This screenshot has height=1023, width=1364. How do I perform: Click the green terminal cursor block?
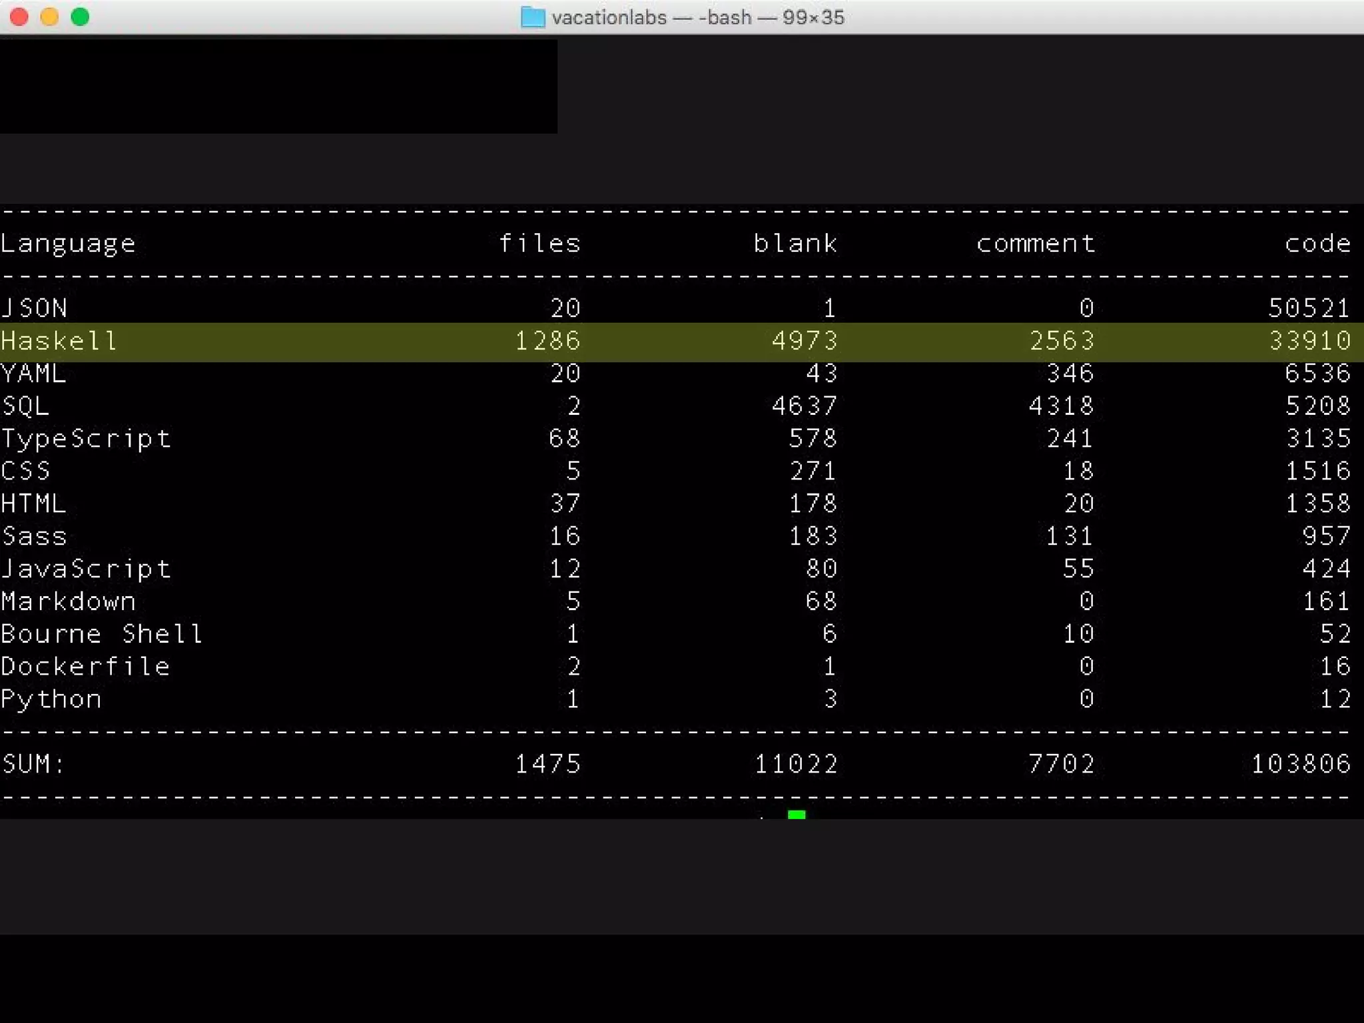797,815
